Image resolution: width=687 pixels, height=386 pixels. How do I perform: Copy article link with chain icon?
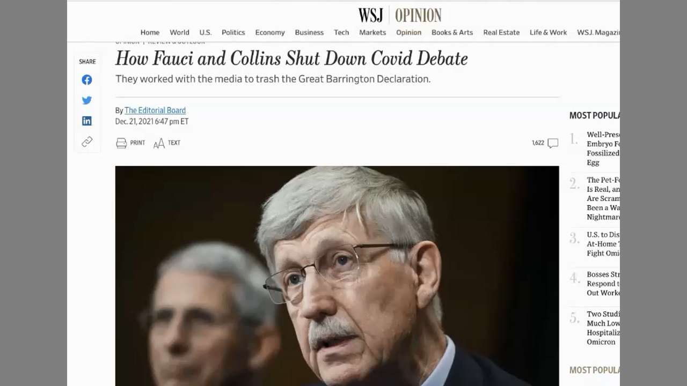click(x=87, y=142)
